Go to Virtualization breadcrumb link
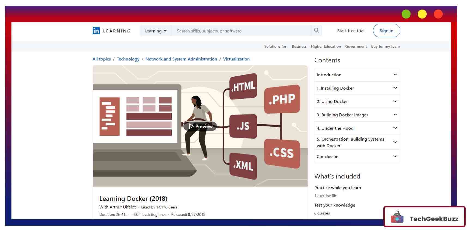 tap(236, 59)
